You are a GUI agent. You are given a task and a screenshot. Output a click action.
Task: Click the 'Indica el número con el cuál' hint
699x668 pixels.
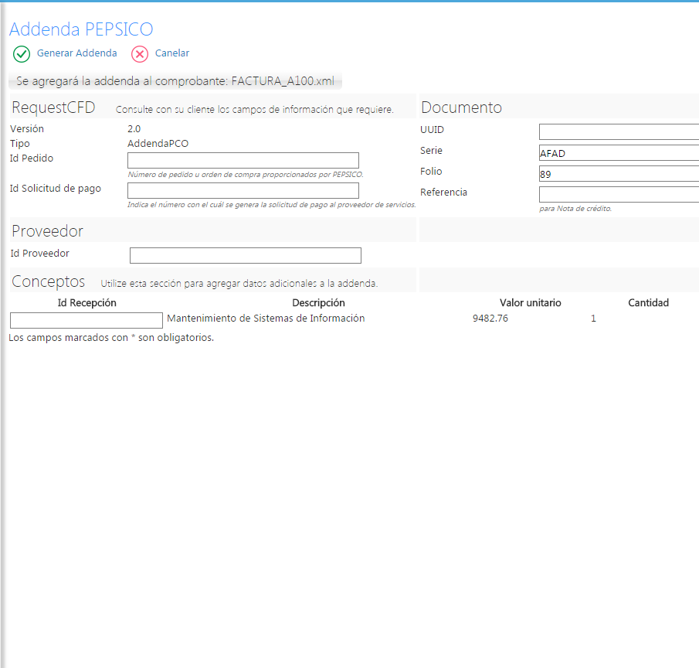[271, 205]
